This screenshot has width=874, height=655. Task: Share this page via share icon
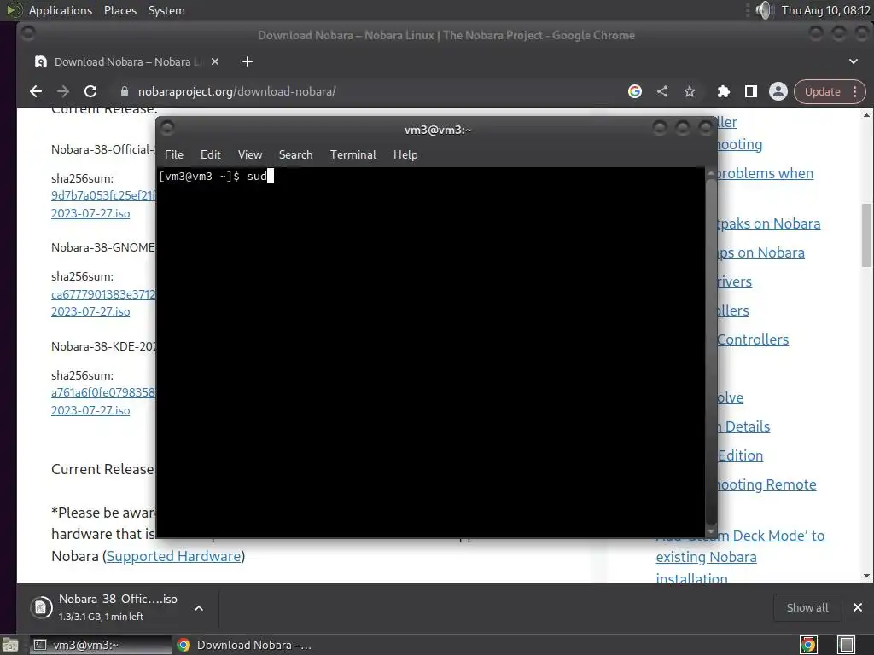(662, 91)
